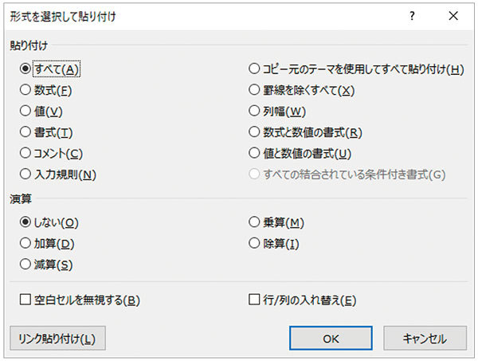Confirm with the OK button
The height and width of the screenshot is (361, 478).
coord(331,338)
